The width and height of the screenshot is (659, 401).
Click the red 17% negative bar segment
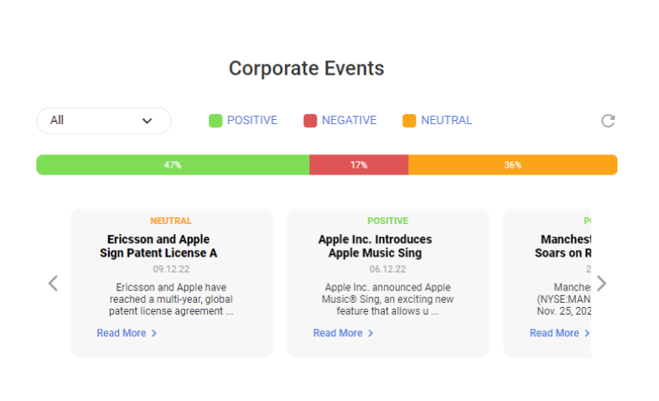pyautogui.click(x=359, y=165)
